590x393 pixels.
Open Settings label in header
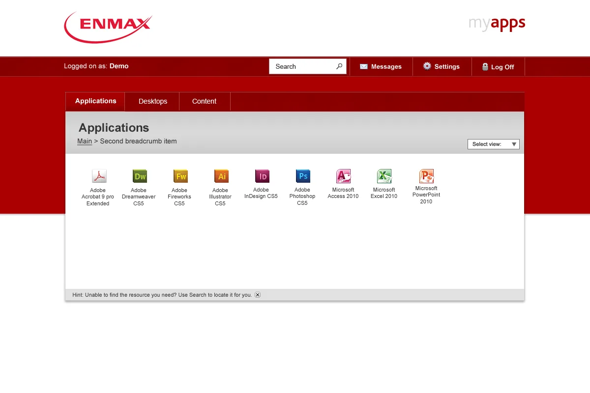coord(447,67)
